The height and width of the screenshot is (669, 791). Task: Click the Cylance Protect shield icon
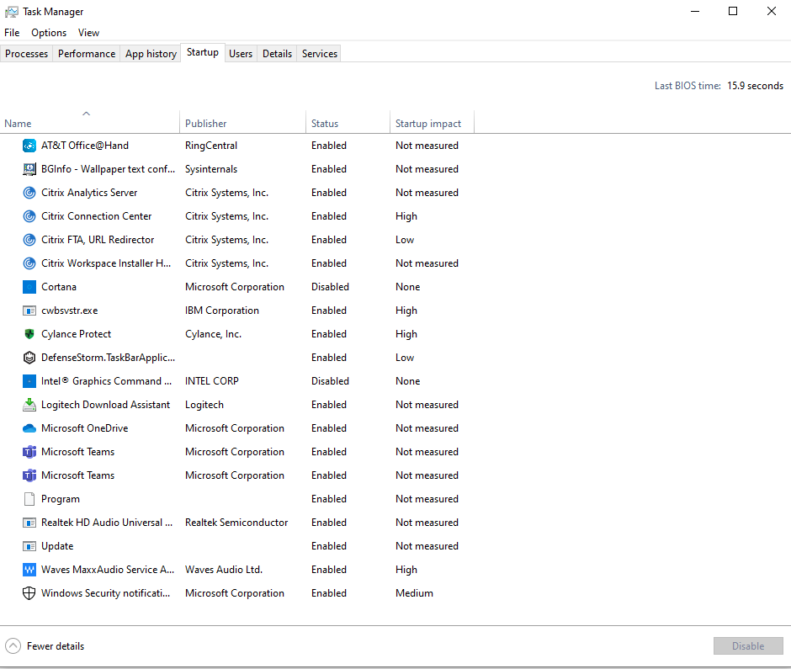(29, 334)
